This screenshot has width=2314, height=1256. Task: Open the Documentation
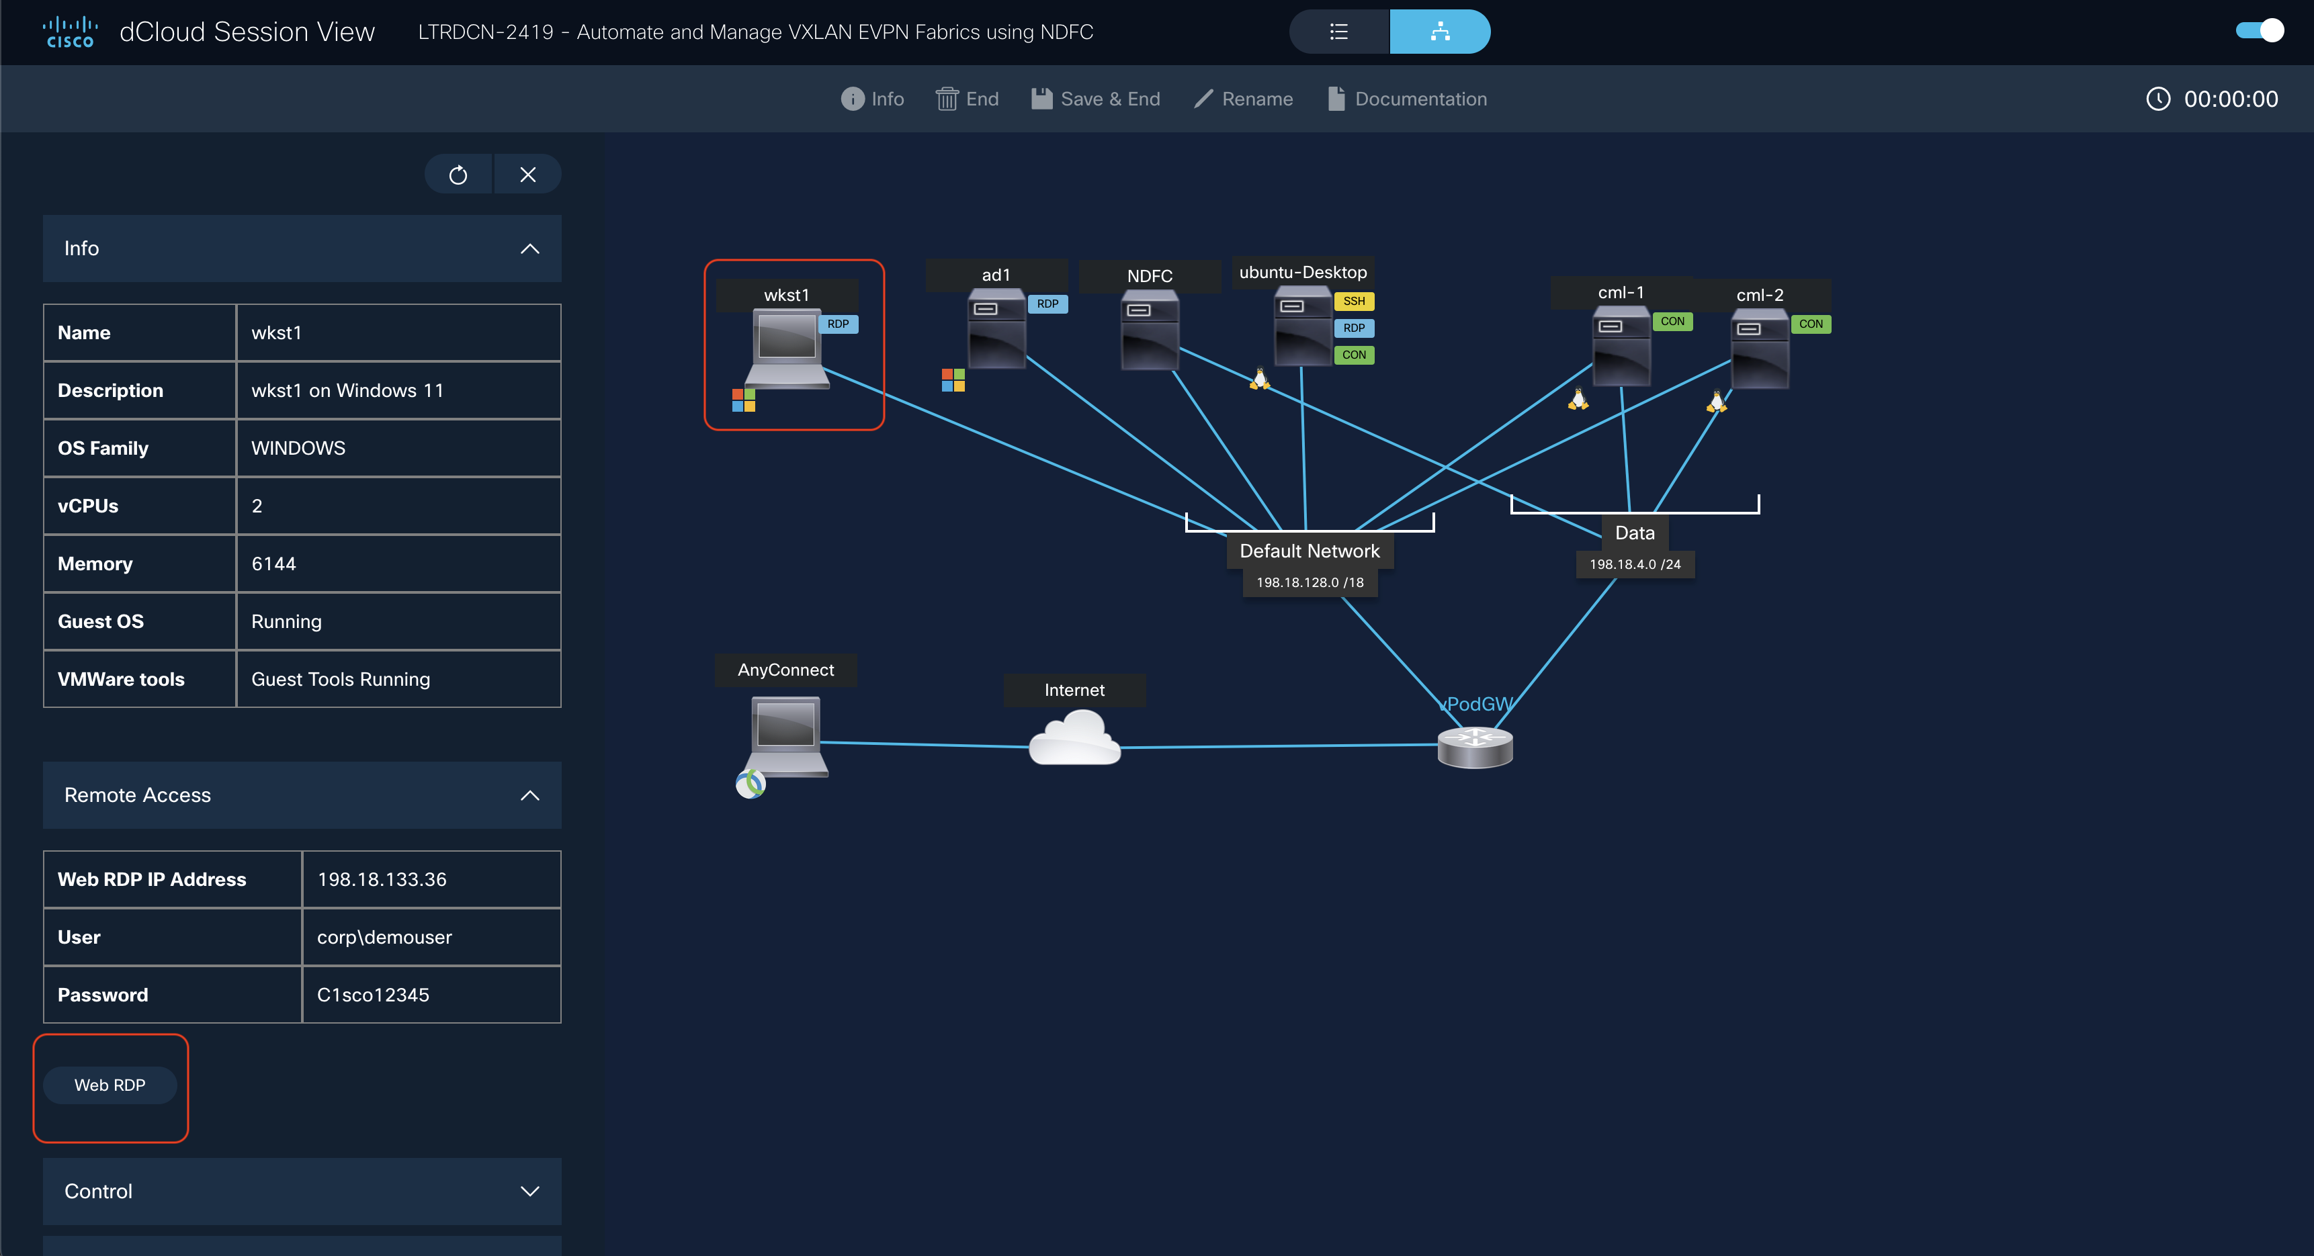click(x=1408, y=99)
